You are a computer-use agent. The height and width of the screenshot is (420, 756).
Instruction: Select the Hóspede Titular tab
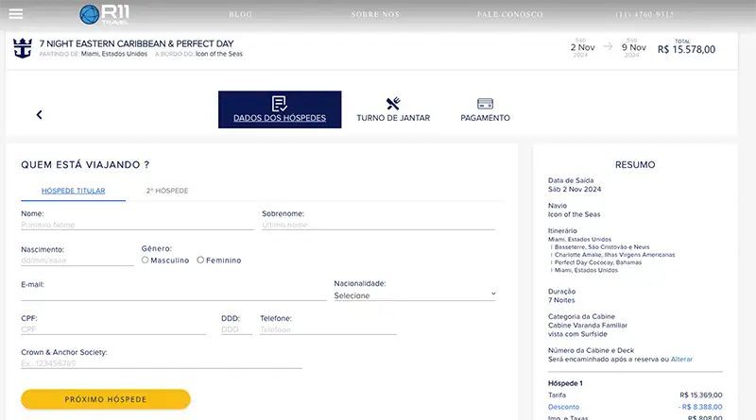click(x=73, y=191)
